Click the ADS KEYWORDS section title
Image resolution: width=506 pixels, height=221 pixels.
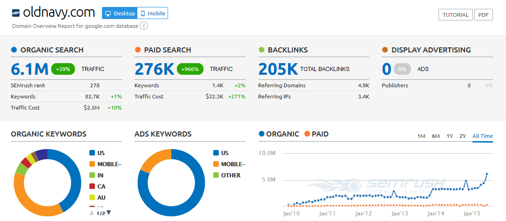pos(163,134)
